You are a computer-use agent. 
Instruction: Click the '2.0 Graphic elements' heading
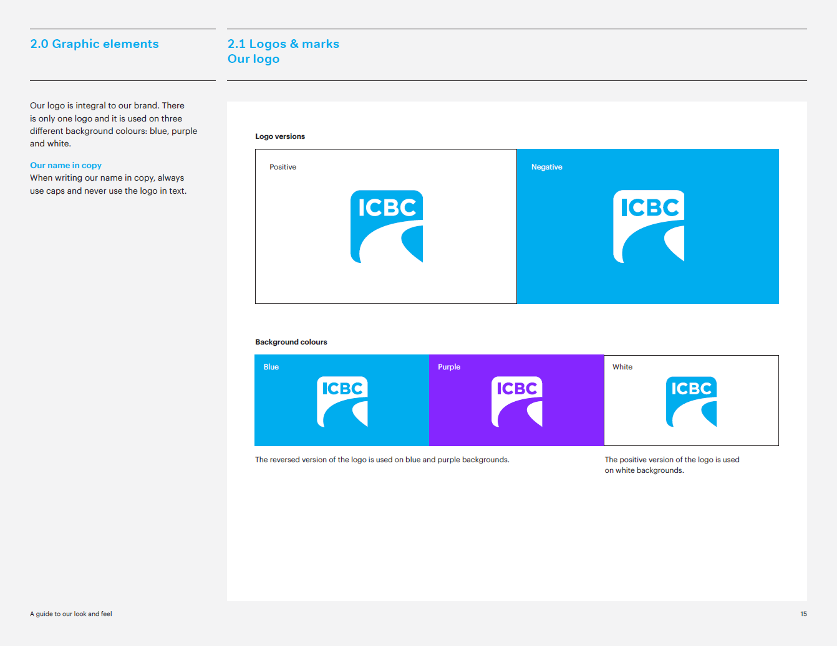point(94,44)
